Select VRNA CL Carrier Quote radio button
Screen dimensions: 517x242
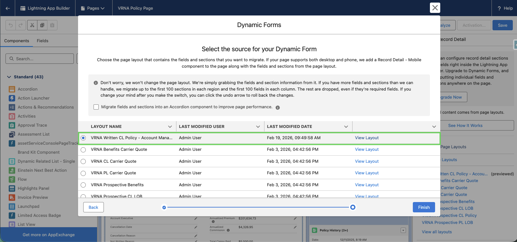point(83,161)
